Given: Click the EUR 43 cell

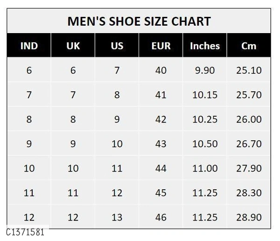Looking at the screenshot, I should [161, 144].
